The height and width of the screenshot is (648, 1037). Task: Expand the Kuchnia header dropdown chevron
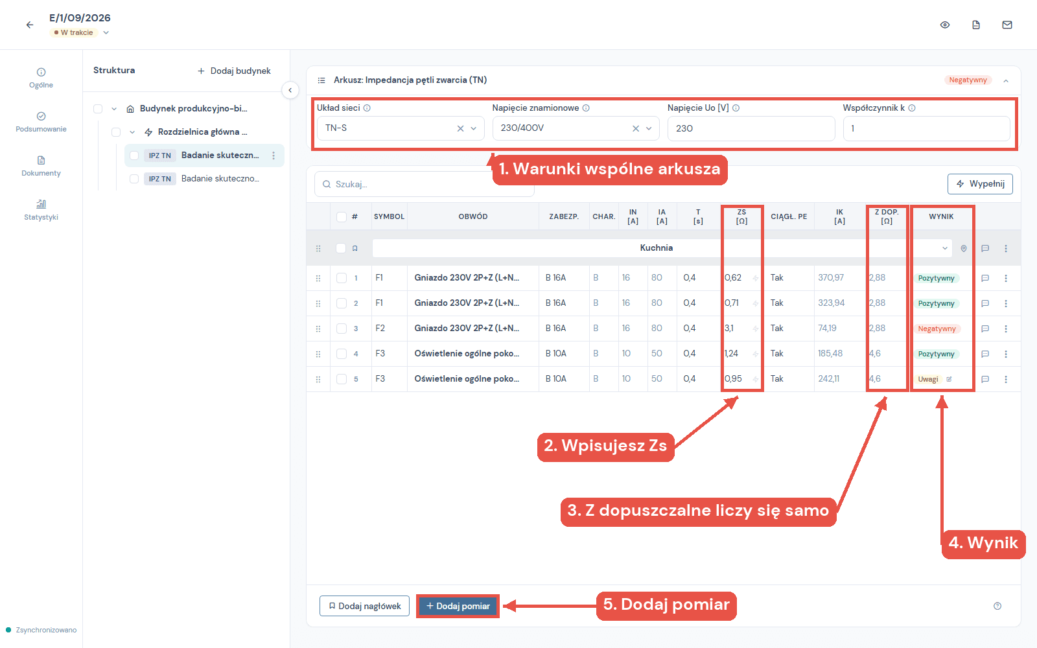945,248
